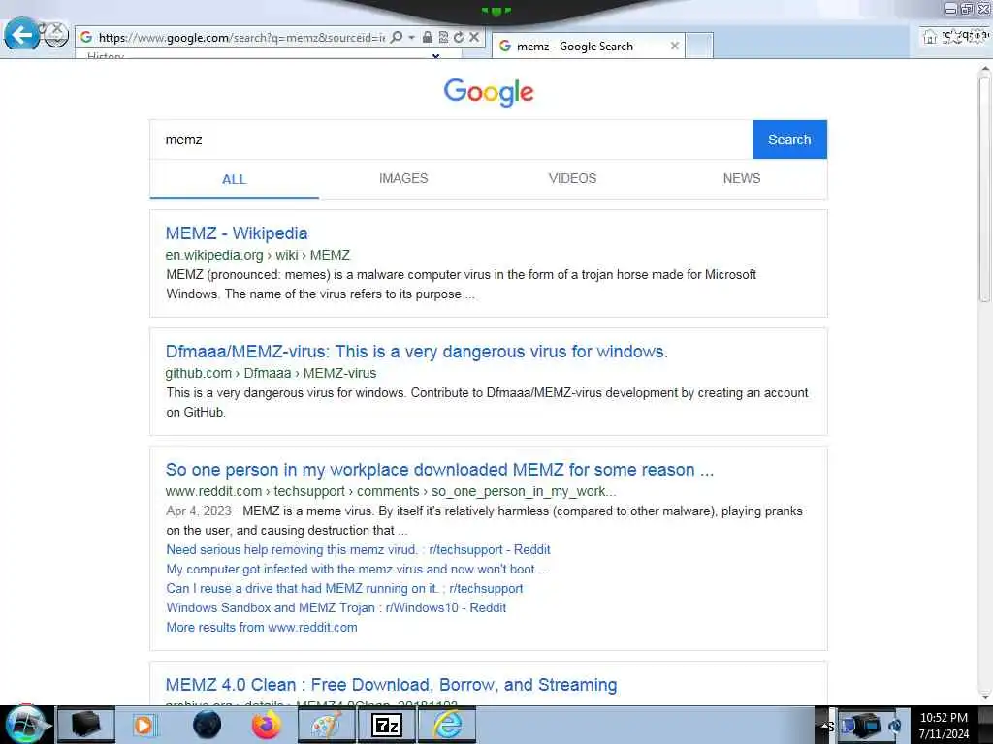Viewport: 993px width, 744px height.
Task: Close the 'memz - Google Search' tab
Action: point(675,46)
